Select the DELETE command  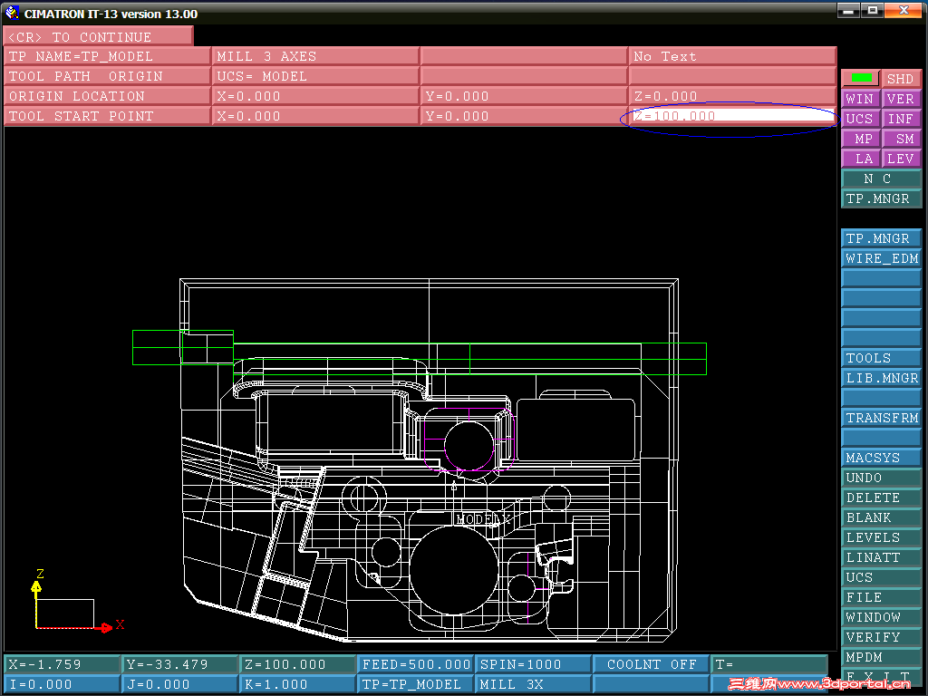coord(881,498)
